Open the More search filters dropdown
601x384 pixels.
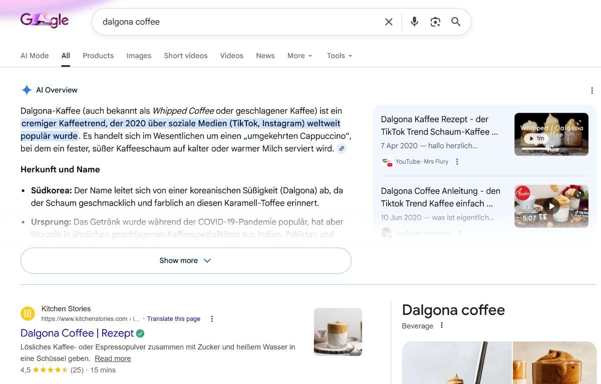point(299,56)
